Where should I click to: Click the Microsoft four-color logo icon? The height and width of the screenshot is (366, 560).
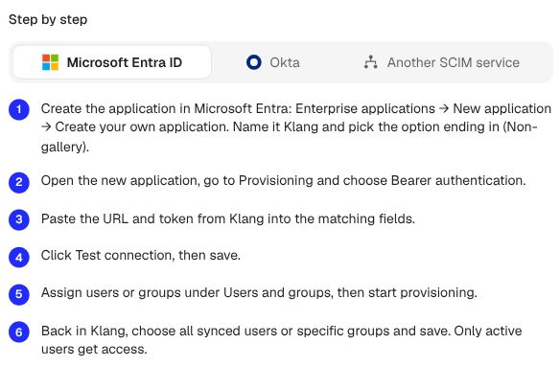tap(51, 62)
